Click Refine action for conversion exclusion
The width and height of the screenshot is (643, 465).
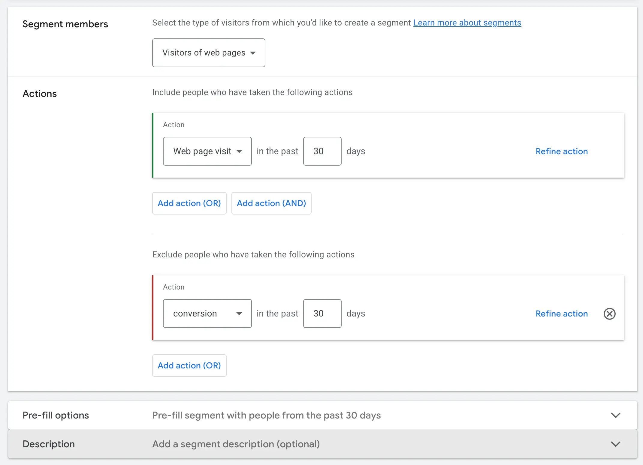tap(562, 313)
